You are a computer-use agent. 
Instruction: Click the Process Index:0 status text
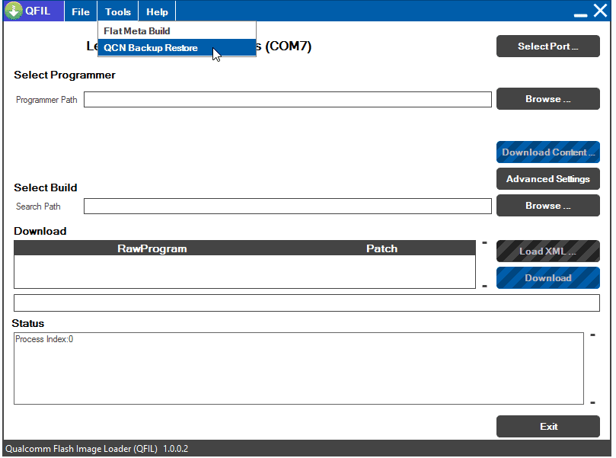(x=44, y=339)
